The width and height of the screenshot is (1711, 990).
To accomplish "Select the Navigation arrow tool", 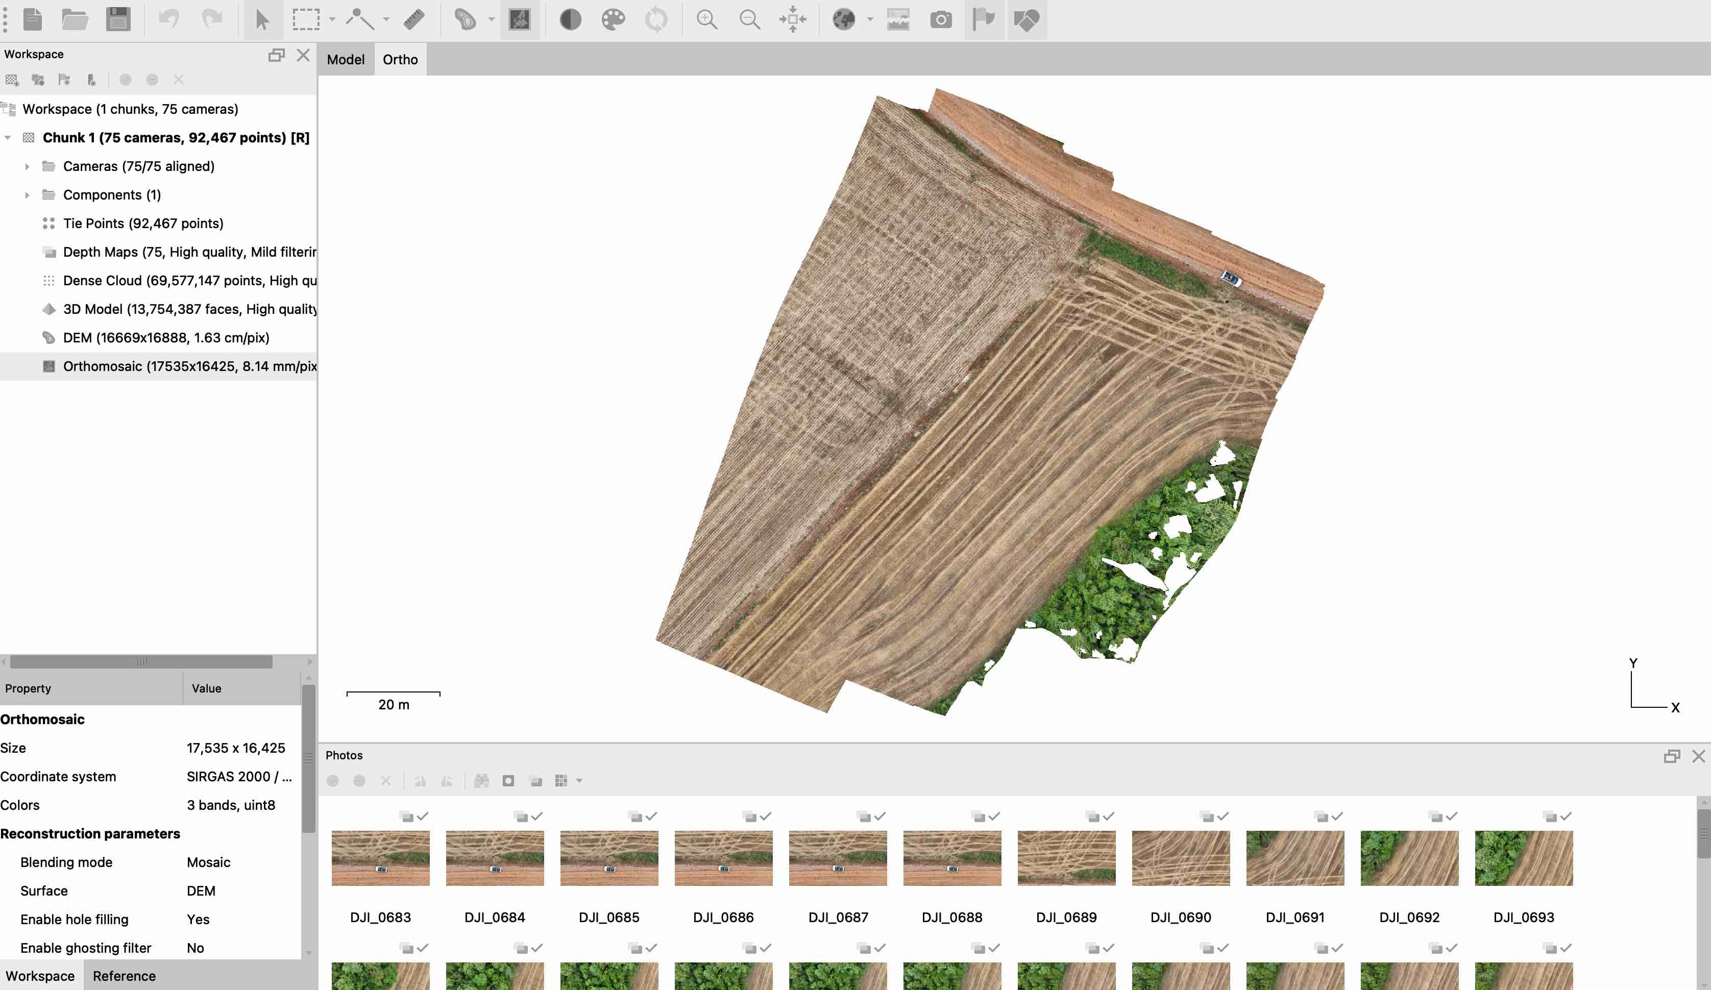I will [262, 20].
